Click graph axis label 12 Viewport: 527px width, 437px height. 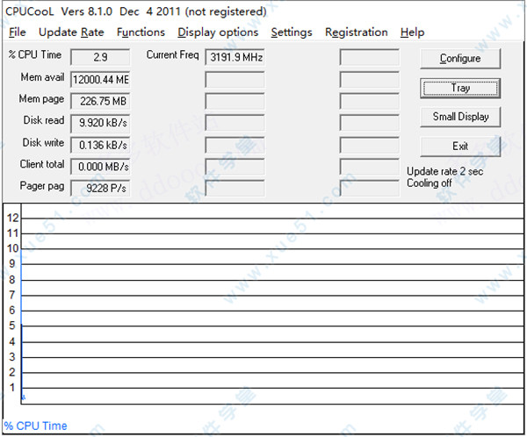tap(13, 218)
